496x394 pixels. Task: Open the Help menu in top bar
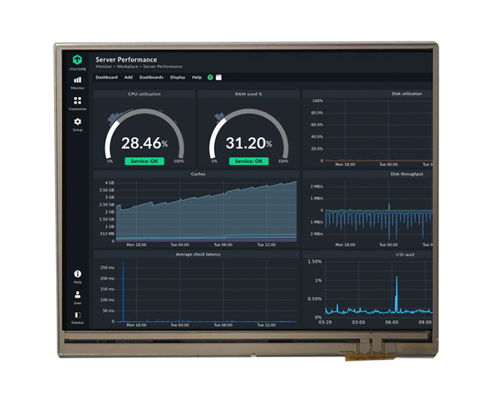(x=197, y=77)
